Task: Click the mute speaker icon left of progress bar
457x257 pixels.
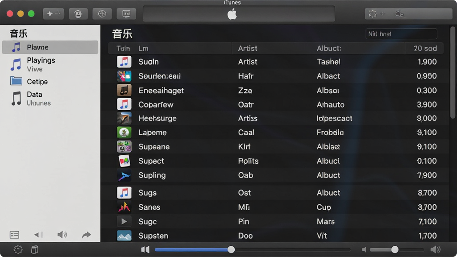Action: [x=145, y=249]
